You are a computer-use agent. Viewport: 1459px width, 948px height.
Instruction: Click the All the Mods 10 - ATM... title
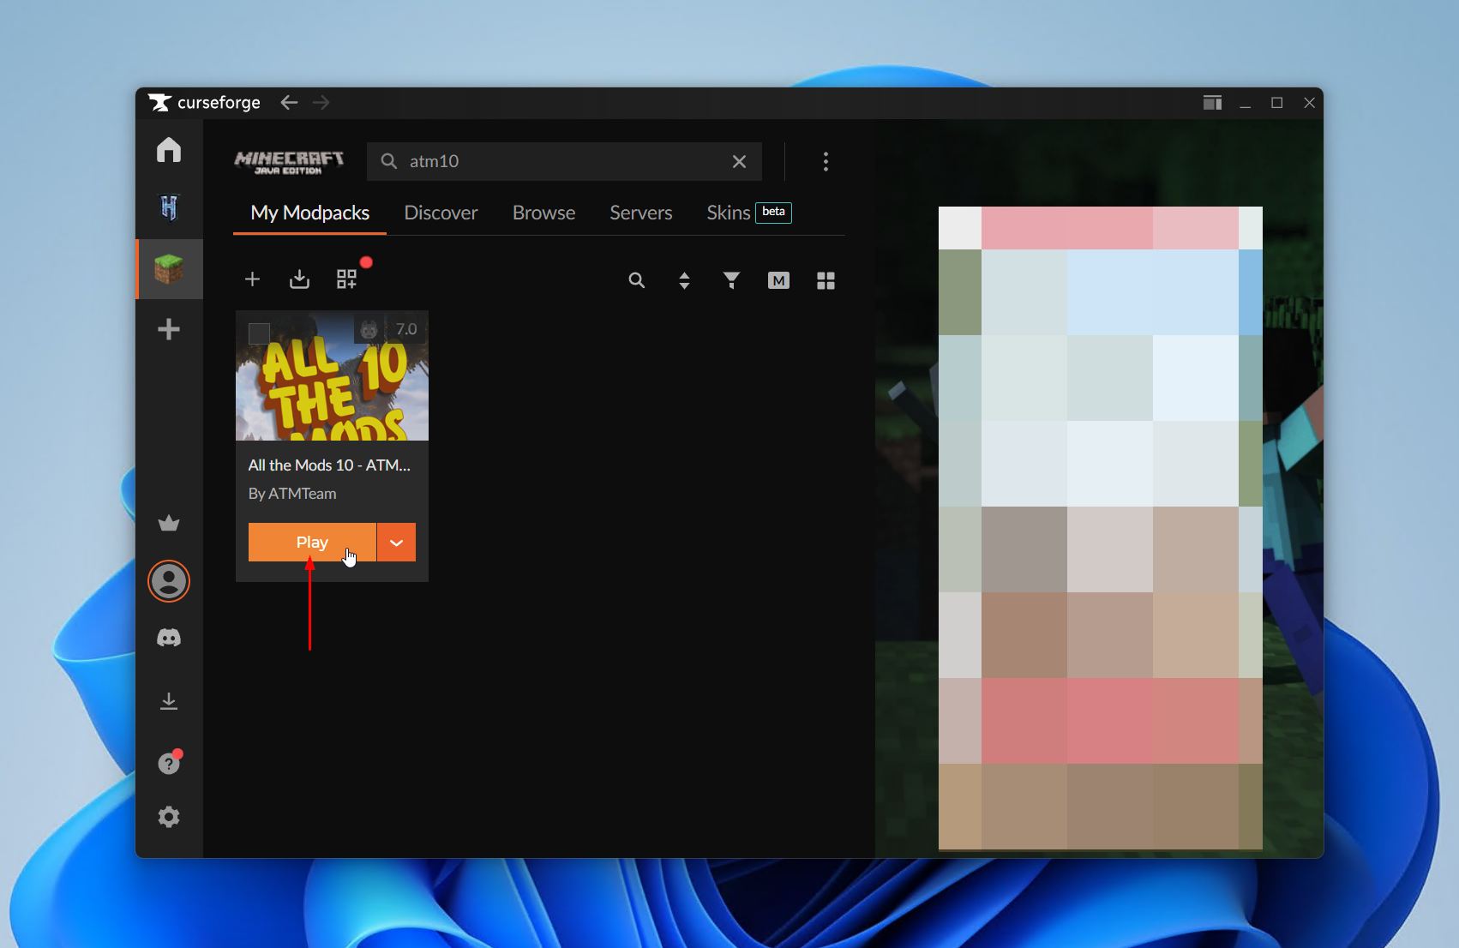coord(329,465)
